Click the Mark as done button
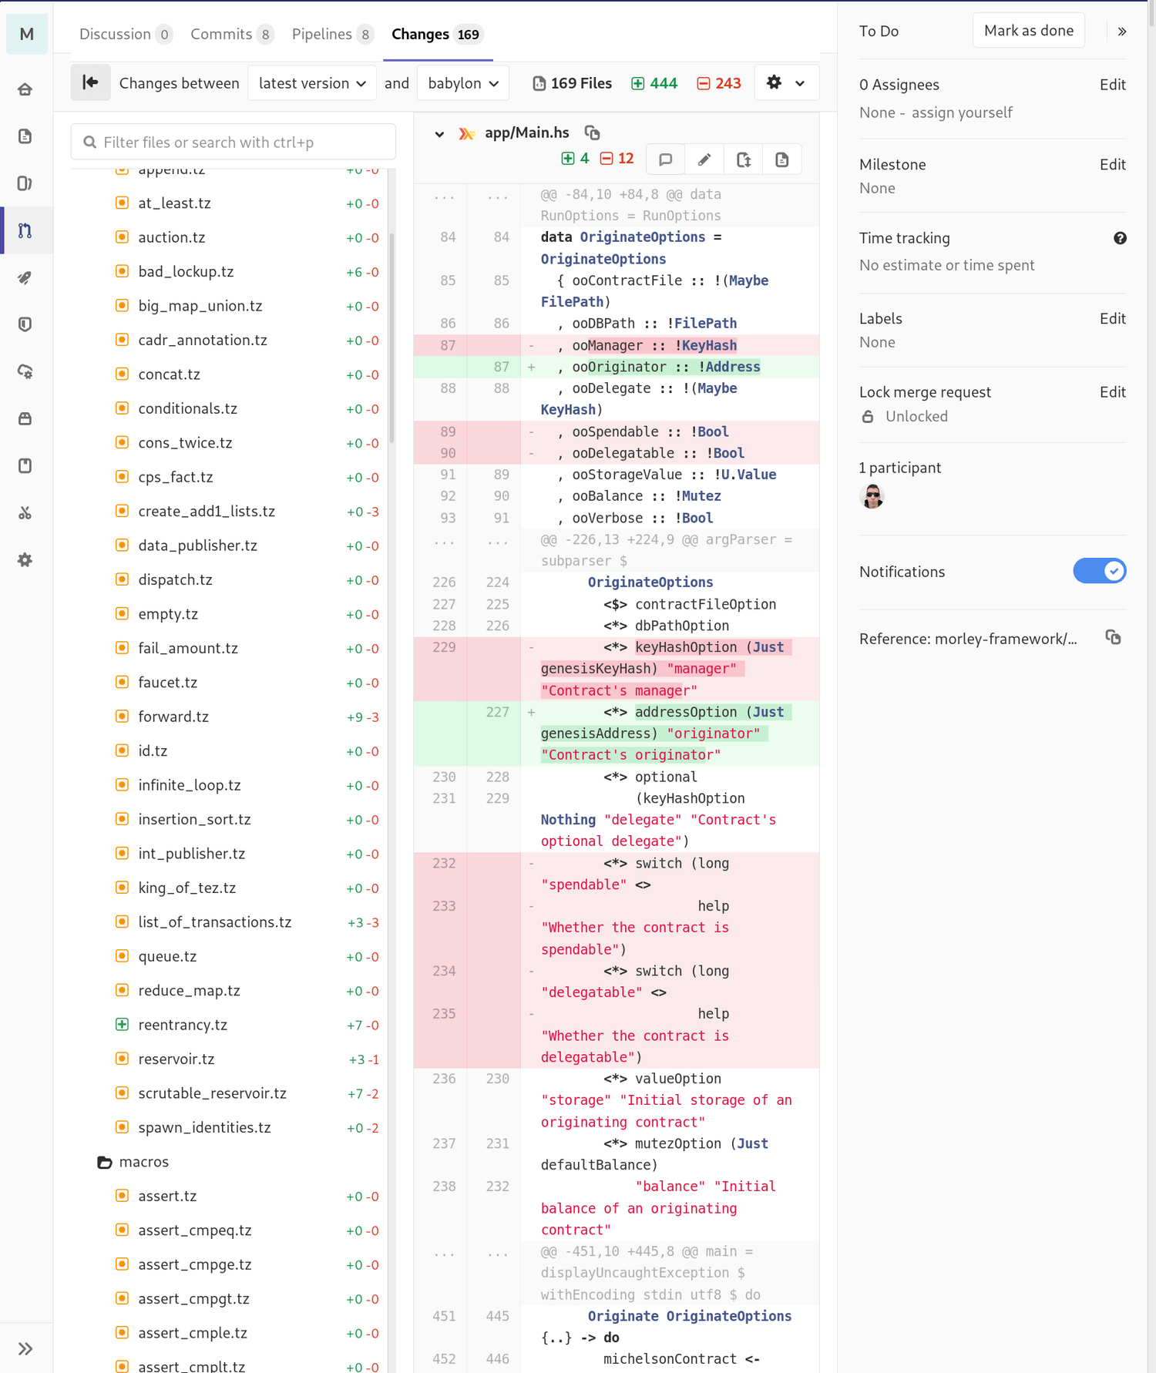 [x=1029, y=30]
